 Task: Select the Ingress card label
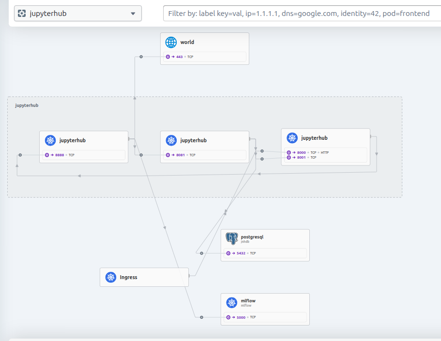(x=129, y=277)
